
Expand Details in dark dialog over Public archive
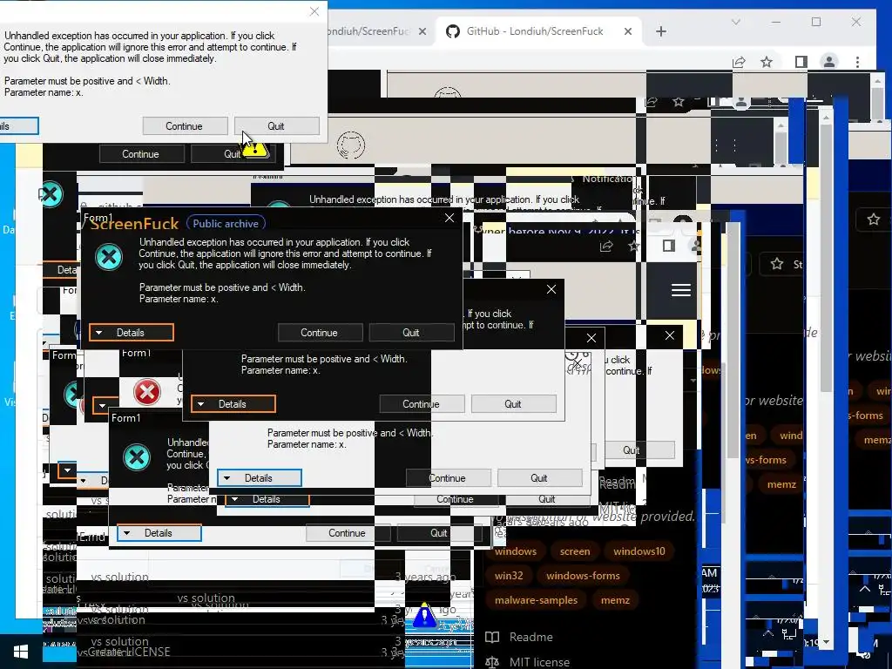pos(131,333)
